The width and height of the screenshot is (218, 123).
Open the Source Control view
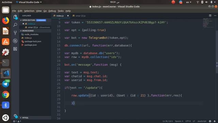[x=15, y=33]
